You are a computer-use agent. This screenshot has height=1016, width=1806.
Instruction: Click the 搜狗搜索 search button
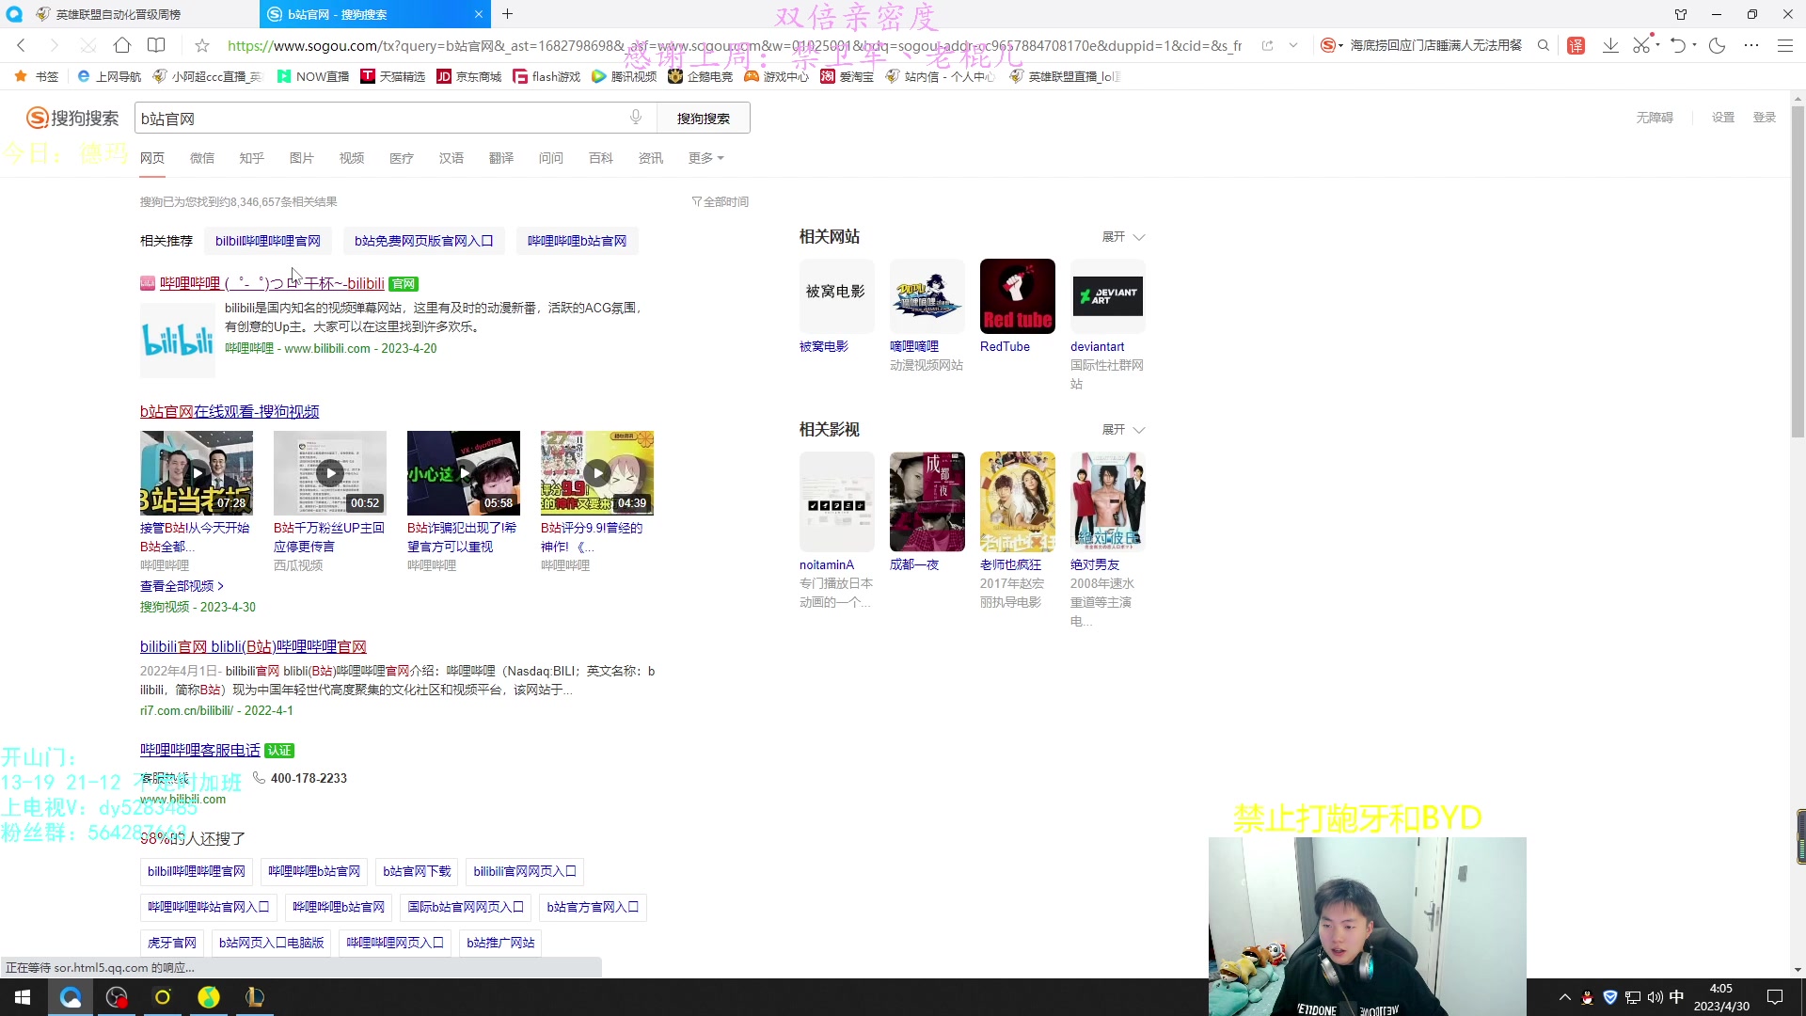tap(703, 119)
